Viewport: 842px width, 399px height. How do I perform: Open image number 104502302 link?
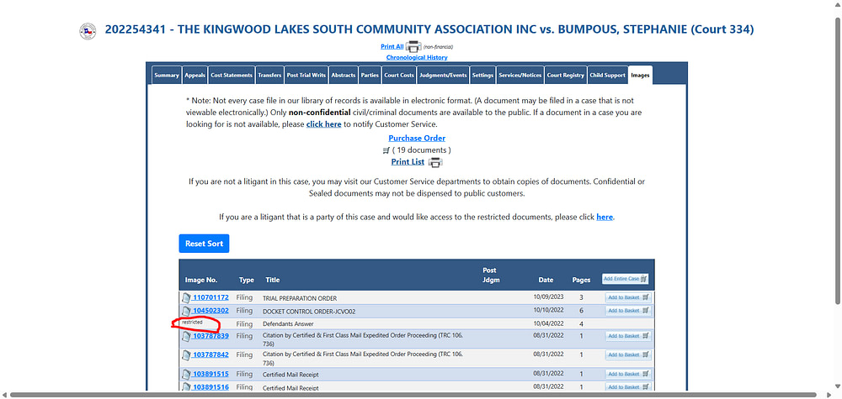point(210,310)
